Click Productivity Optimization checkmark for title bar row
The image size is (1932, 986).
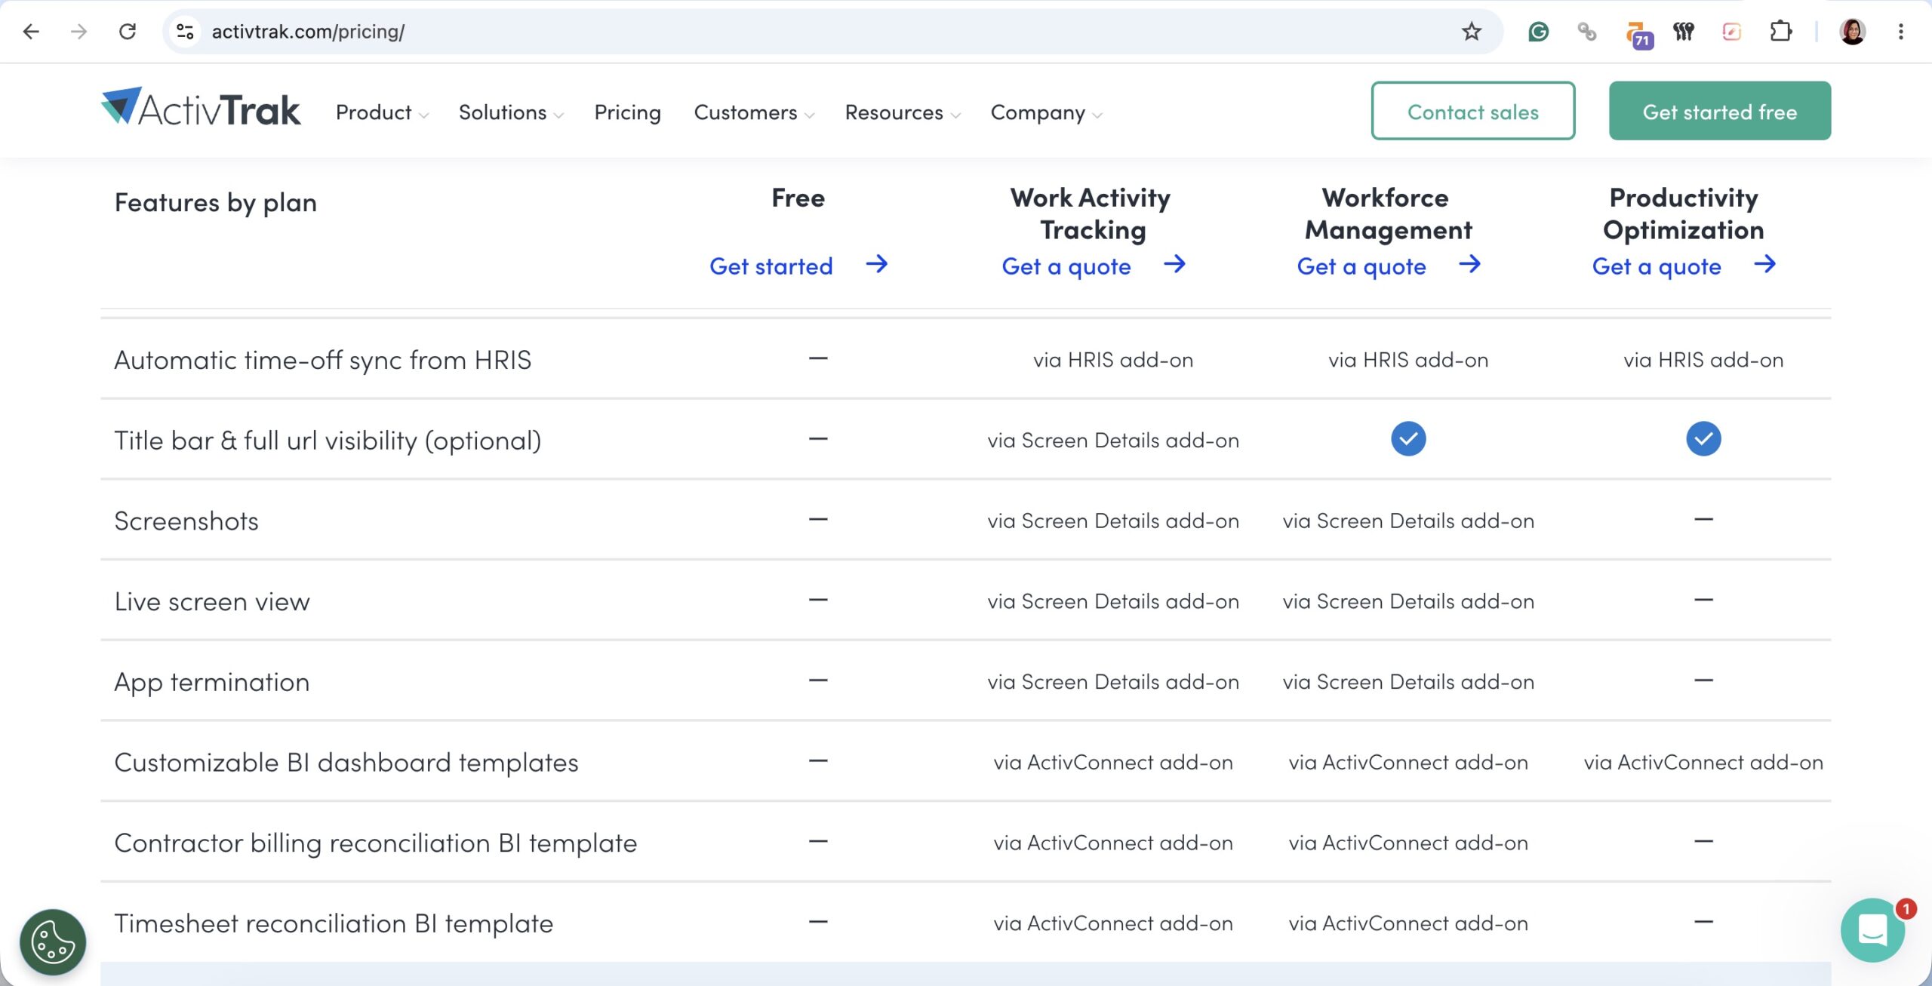(x=1703, y=438)
